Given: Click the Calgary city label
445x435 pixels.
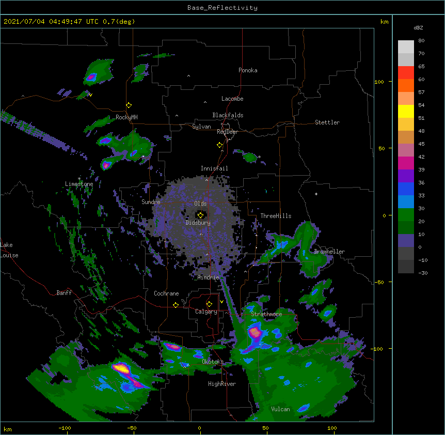Looking at the screenshot, I should tap(206, 312).
